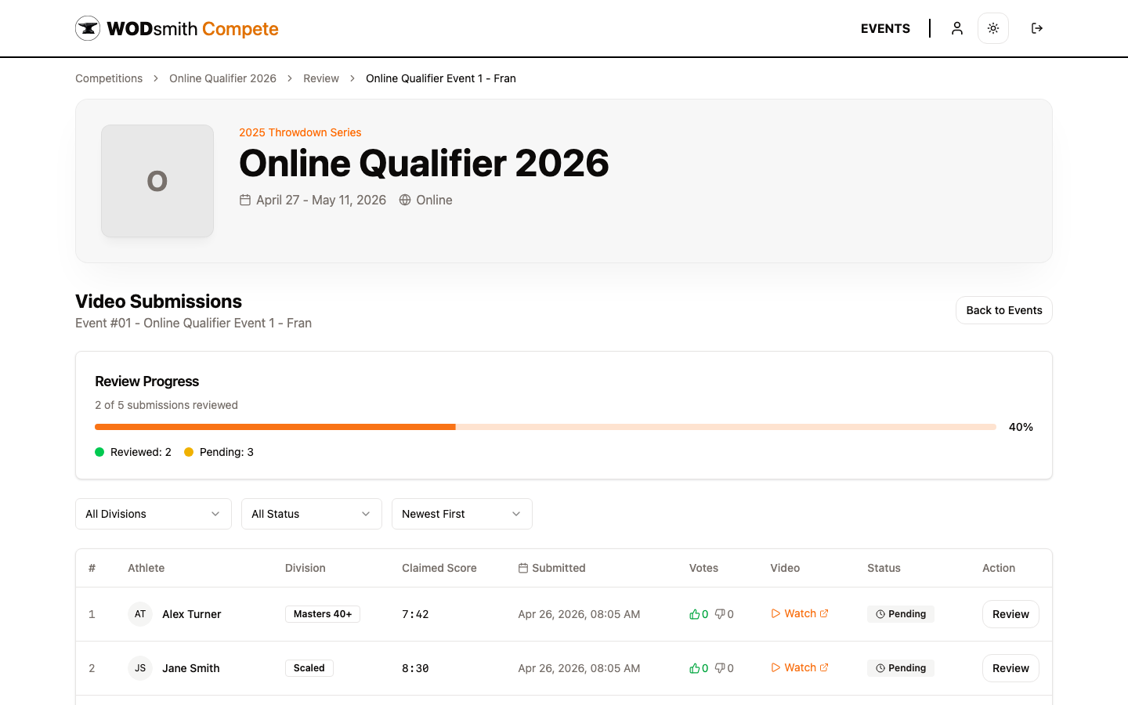
Task: Click thumbs up vote for Alex Turner
Action: coord(699,614)
